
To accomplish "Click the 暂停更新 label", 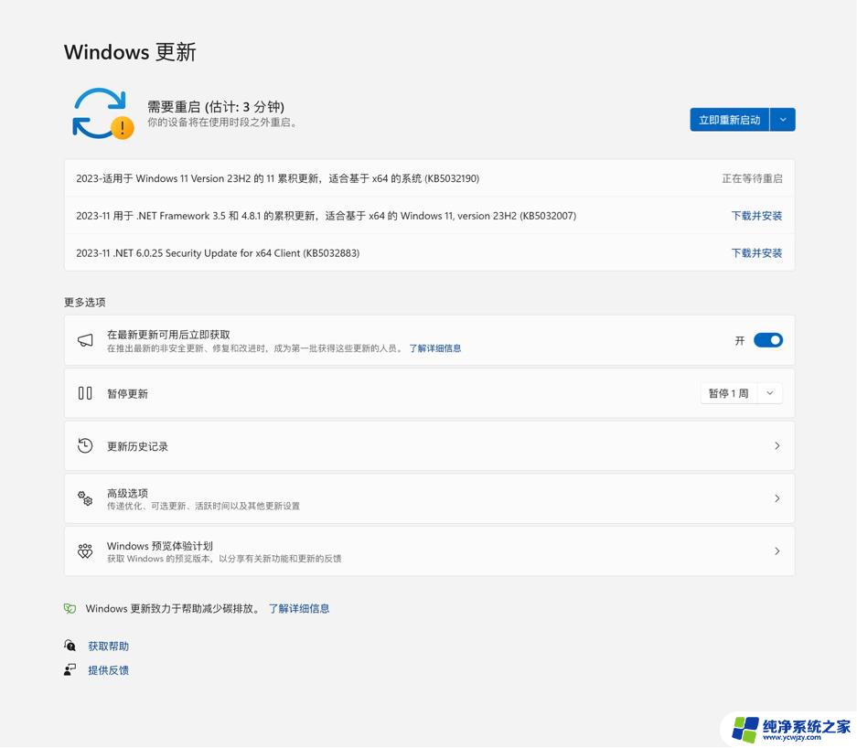I will coord(127,394).
